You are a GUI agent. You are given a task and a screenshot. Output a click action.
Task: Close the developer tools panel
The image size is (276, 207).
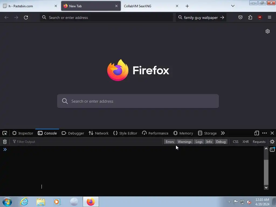[272, 133]
